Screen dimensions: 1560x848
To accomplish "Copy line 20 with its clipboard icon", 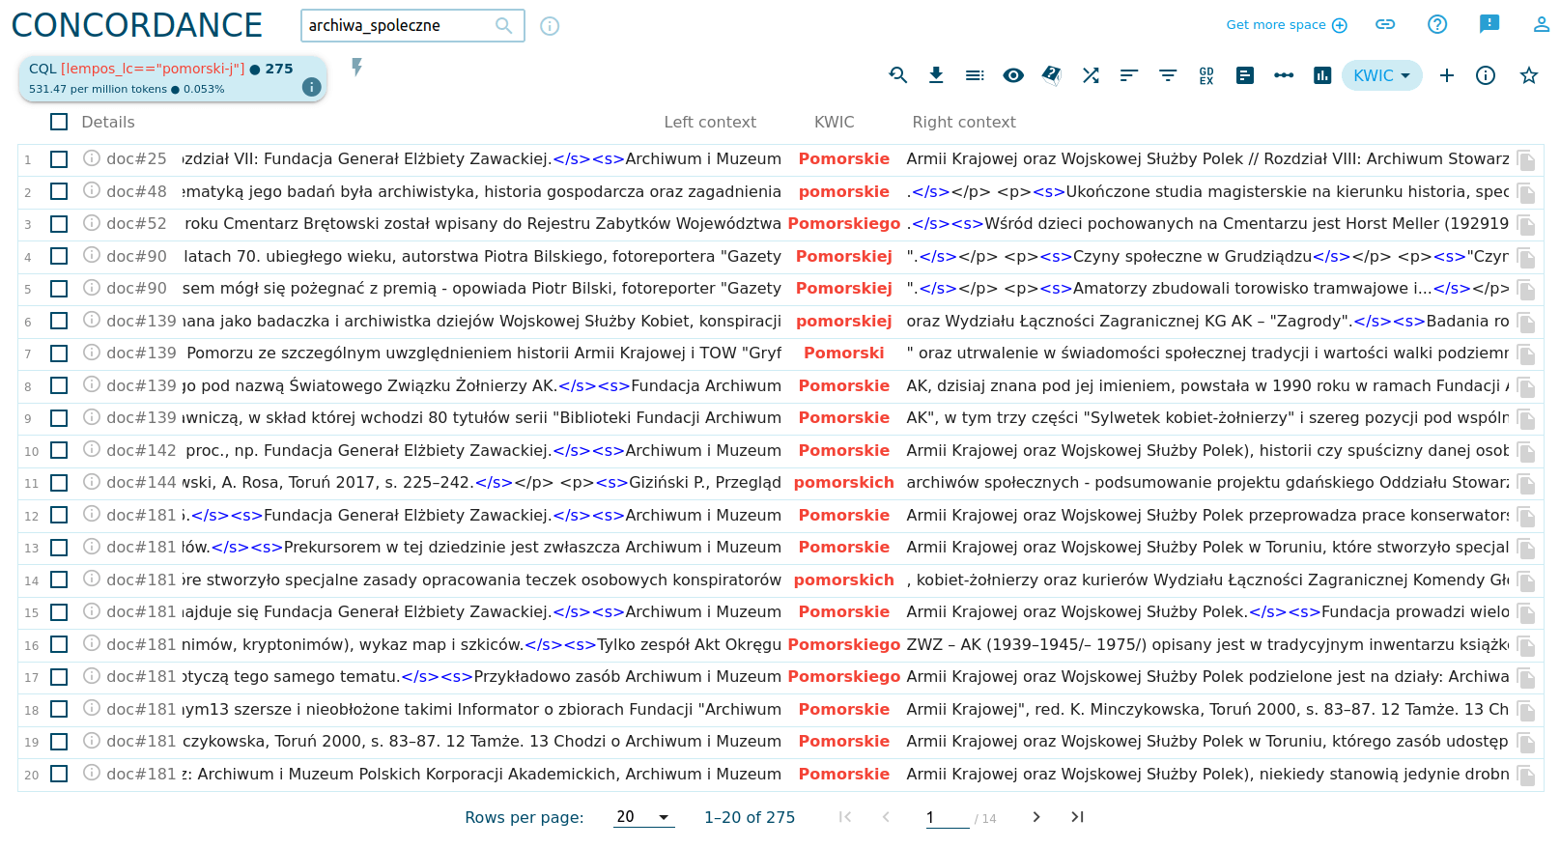I will 1526,776.
